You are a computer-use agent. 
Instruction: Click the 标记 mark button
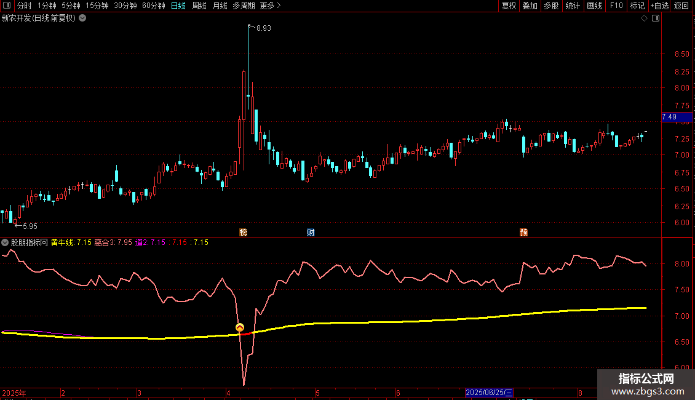(637, 6)
